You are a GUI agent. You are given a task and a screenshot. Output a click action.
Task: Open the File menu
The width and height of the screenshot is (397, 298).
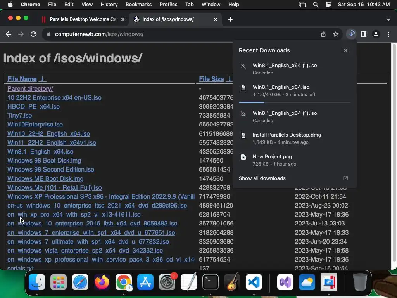click(x=52, y=5)
